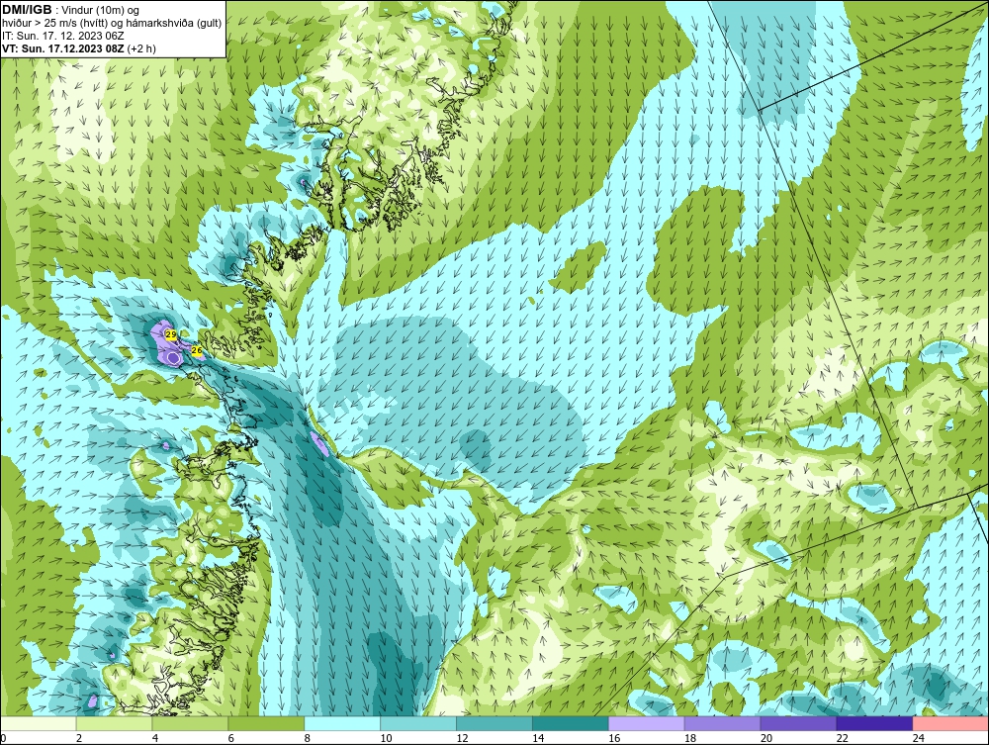Image resolution: width=989 pixels, height=745 pixels.
Task: Select the pink swatch above 24 m/s
Action: click(950, 723)
